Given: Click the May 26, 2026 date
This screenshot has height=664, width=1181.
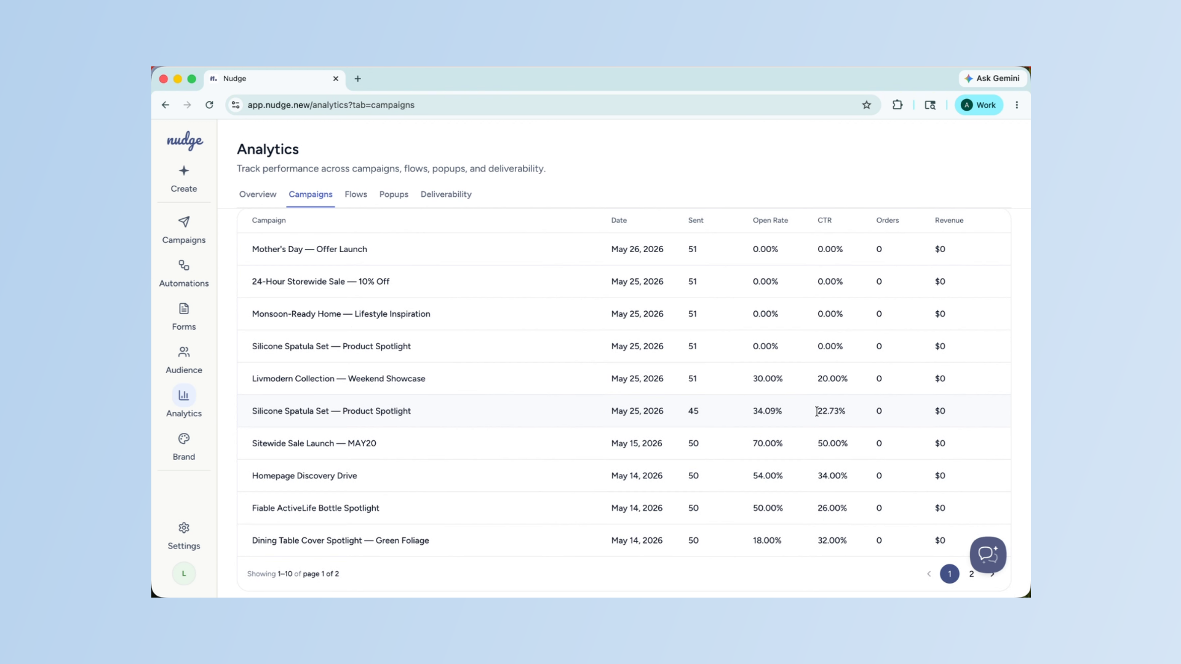Looking at the screenshot, I should click(x=637, y=249).
